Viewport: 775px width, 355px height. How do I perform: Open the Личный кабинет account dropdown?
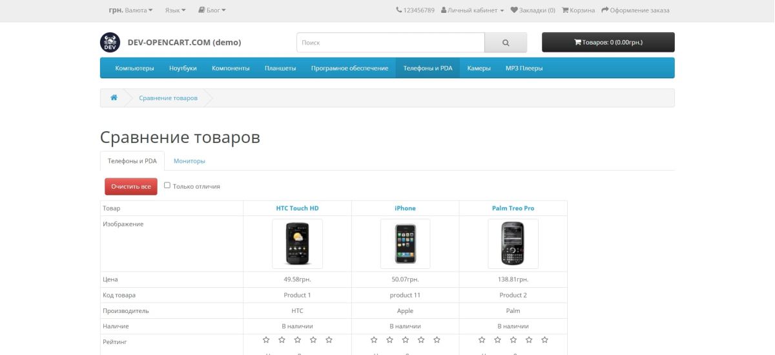pyautogui.click(x=472, y=10)
